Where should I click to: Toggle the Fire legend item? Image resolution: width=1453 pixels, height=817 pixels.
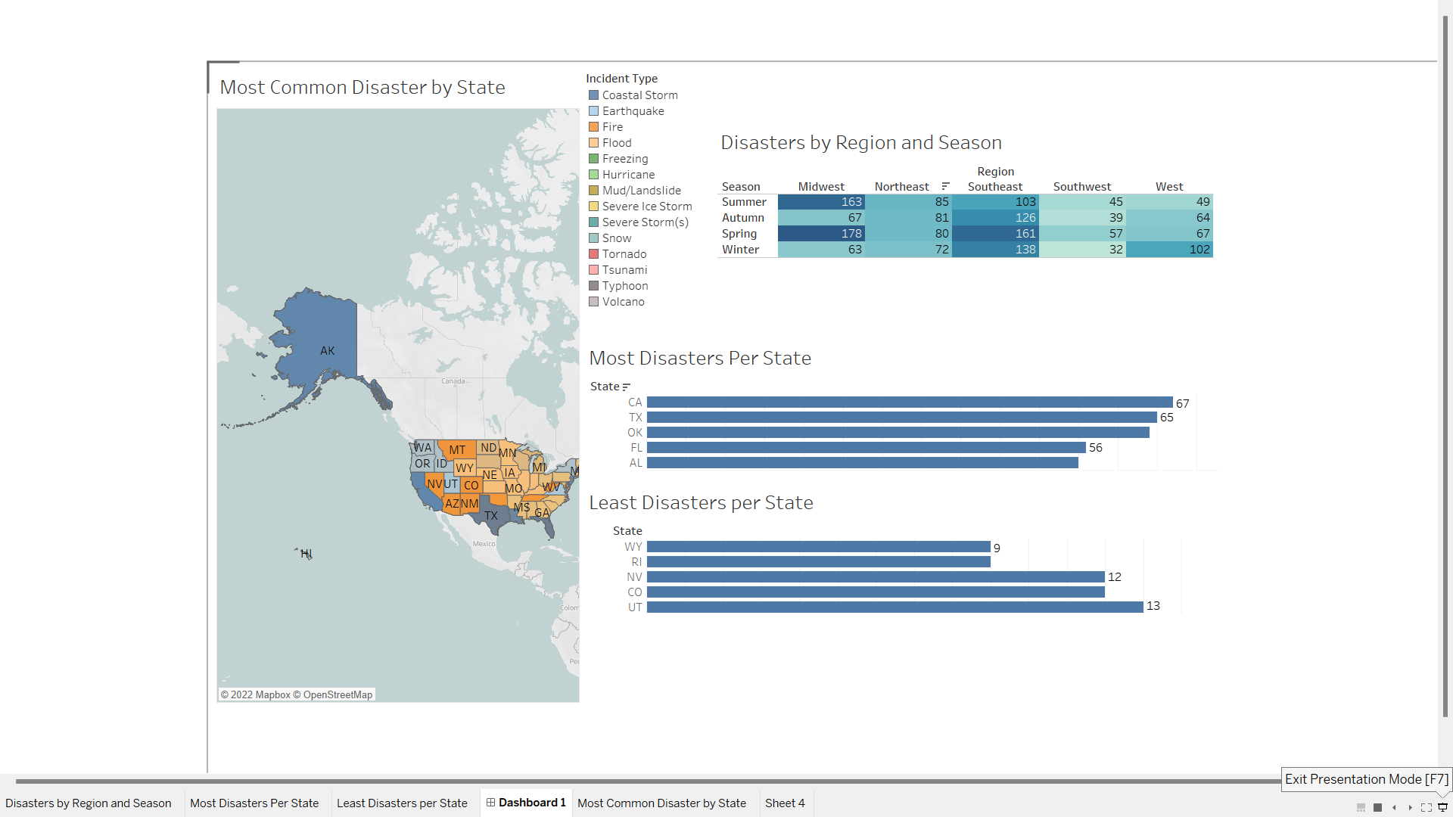click(x=612, y=127)
